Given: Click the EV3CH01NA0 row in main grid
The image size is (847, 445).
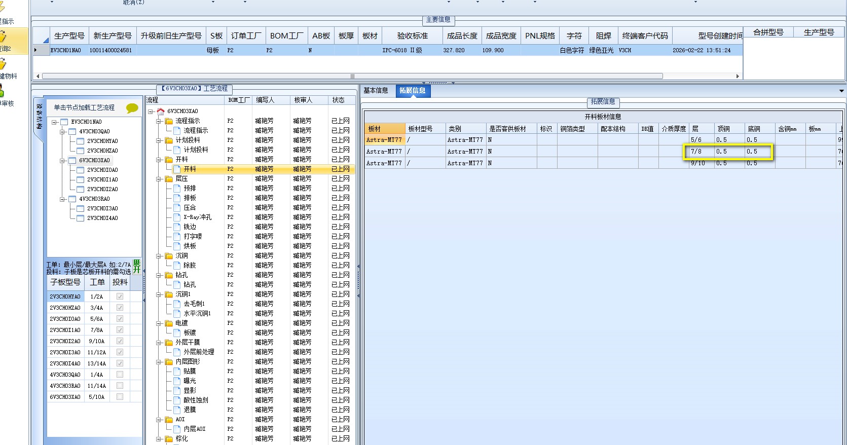Looking at the screenshot, I should click(388, 50).
